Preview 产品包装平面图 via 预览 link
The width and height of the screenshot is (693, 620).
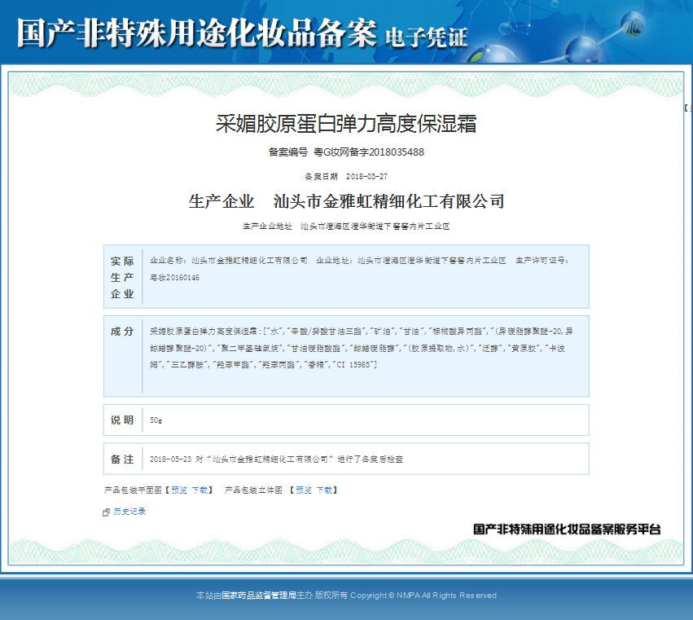point(179,490)
